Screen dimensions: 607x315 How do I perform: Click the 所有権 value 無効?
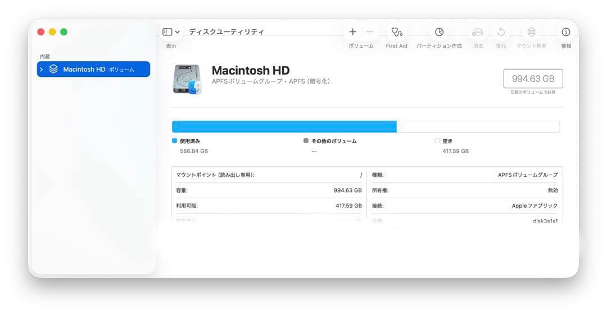(x=552, y=190)
